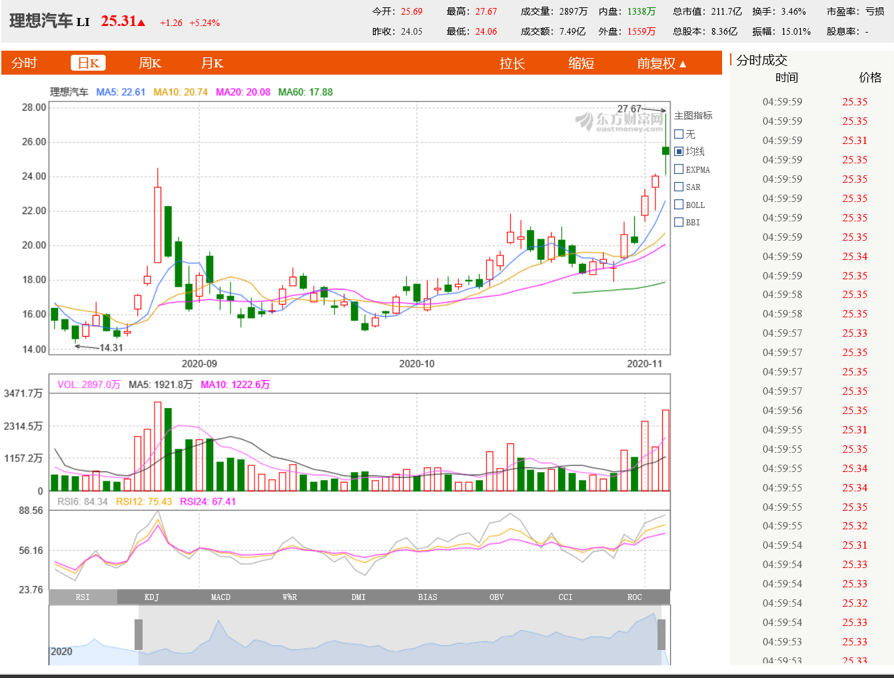Grab the left range slider handle
Viewport: 894px width, 678px height.
click(139, 635)
